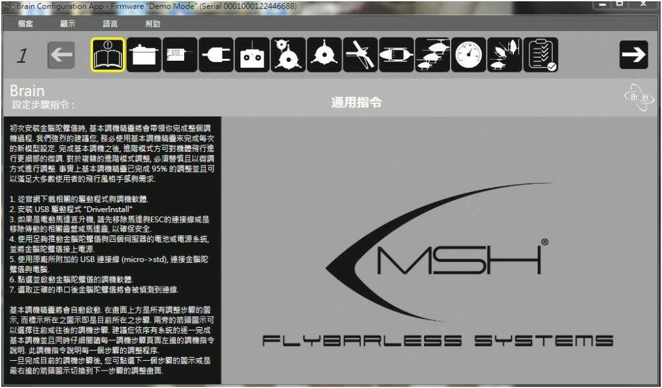The image size is (662, 388).
Task: Open the 語言 menu
Action: point(110,24)
